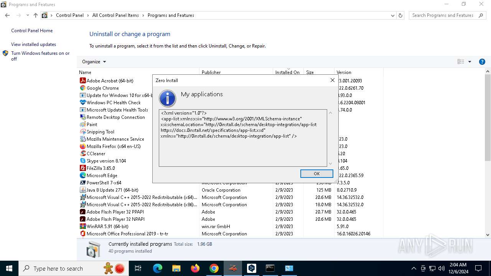
Task: Sort by the Publisher column header
Action: click(x=236, y=72)
